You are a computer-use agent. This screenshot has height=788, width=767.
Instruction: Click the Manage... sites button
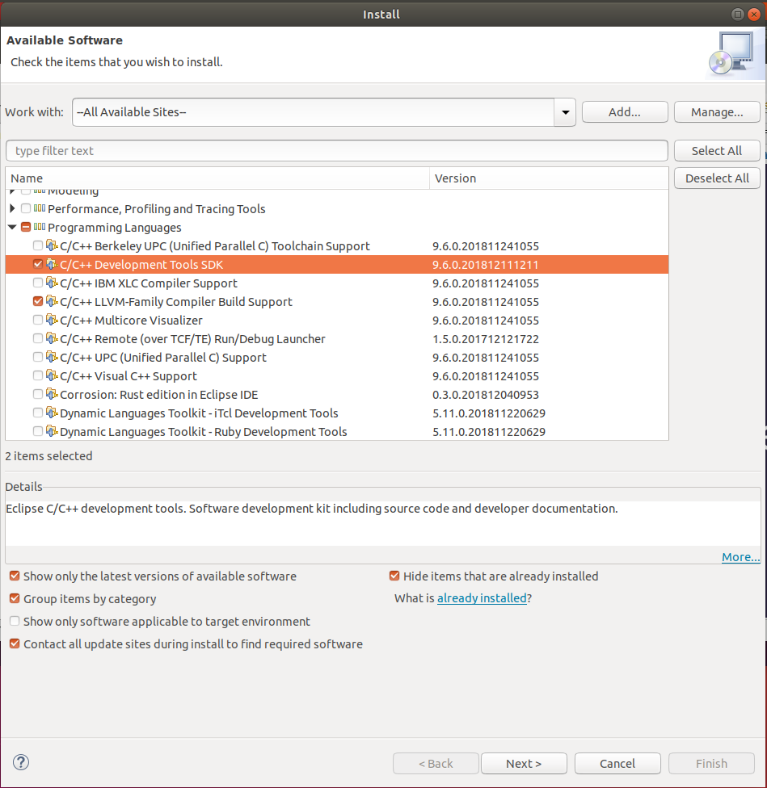tap(717, 112)
